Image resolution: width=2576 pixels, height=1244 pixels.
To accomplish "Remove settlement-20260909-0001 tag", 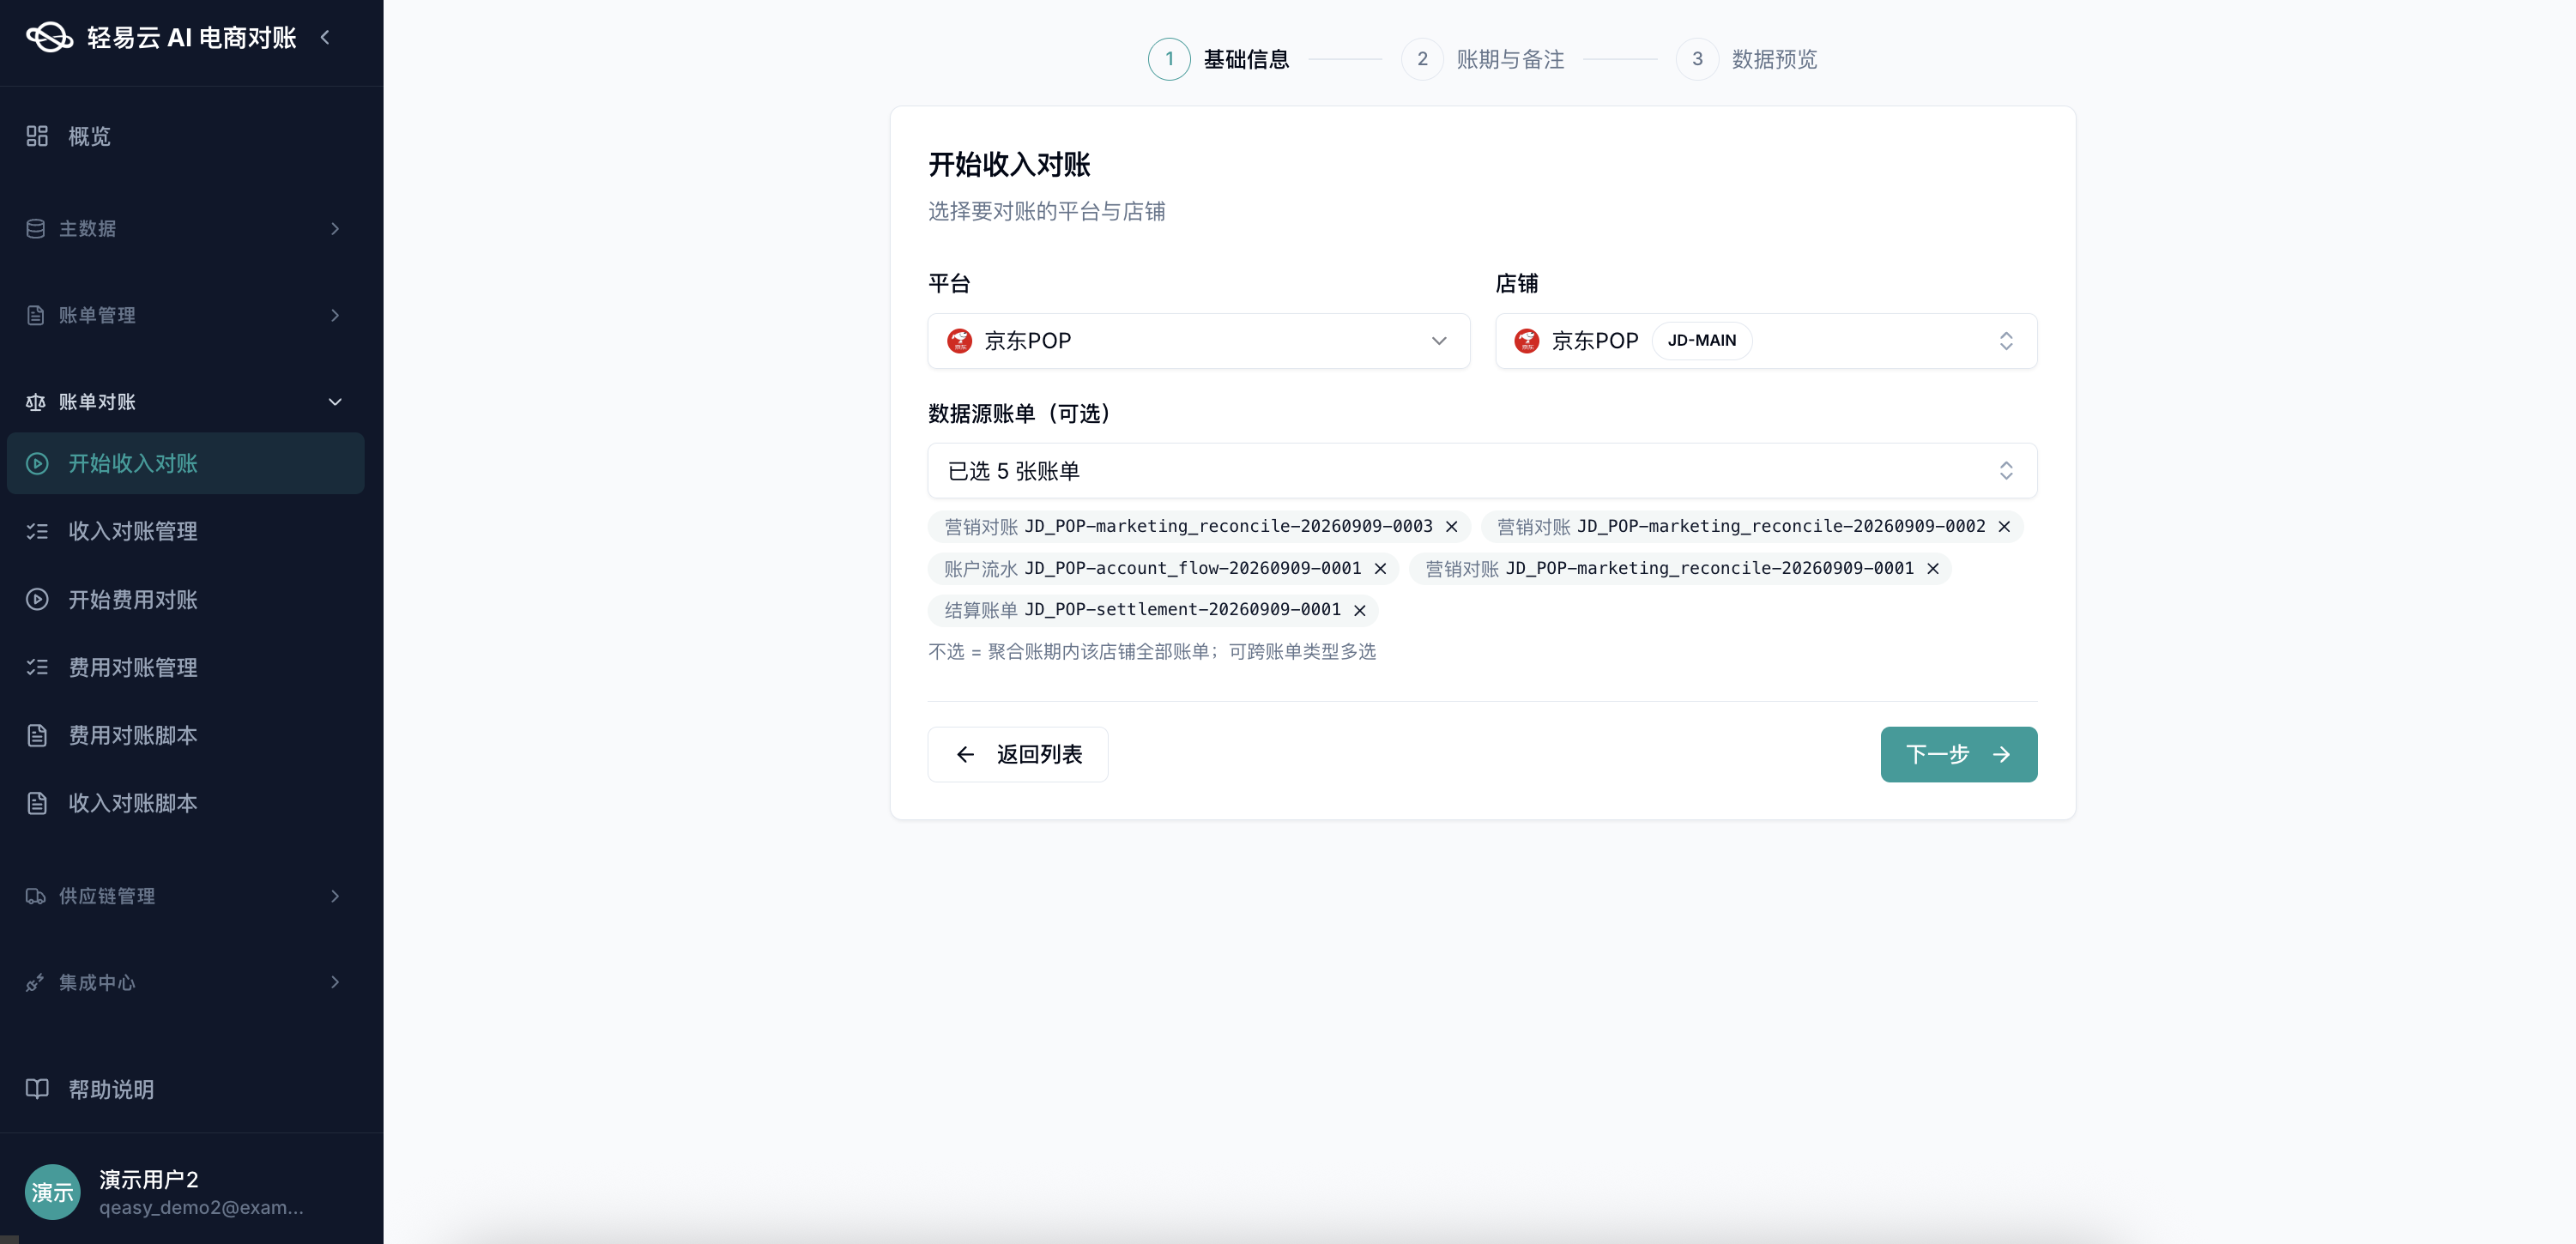I will (1360, 610).
